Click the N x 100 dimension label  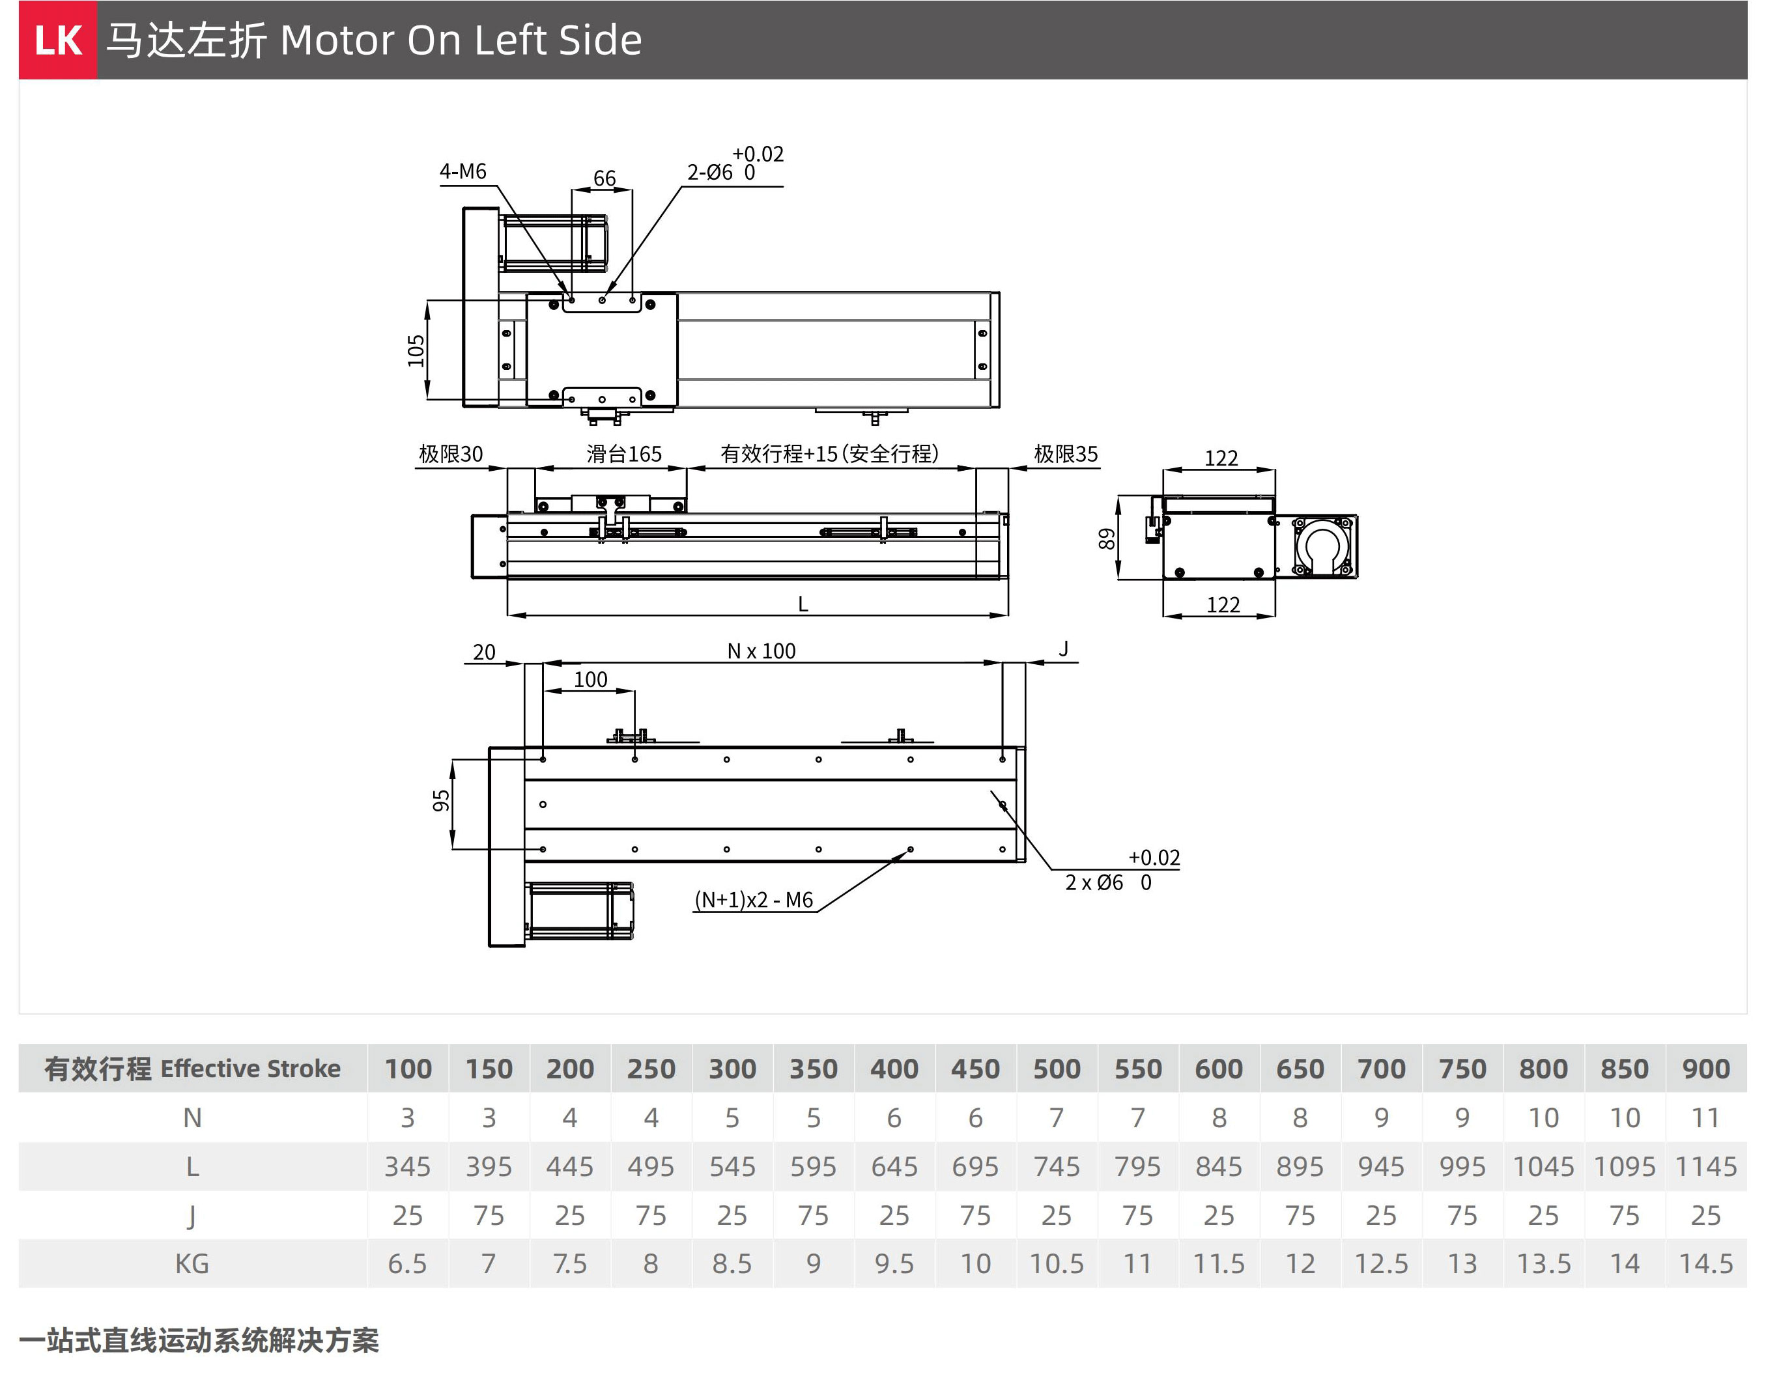coord(761,652)
